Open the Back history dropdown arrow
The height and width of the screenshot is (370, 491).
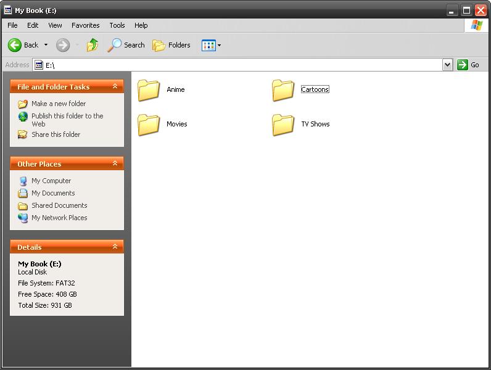tap(46, 45)
